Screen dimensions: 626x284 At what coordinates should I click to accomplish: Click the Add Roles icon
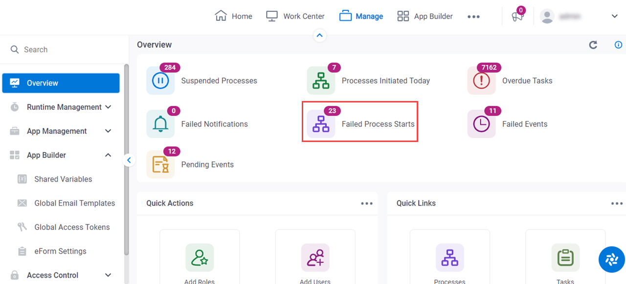click(x=200, y=258)
